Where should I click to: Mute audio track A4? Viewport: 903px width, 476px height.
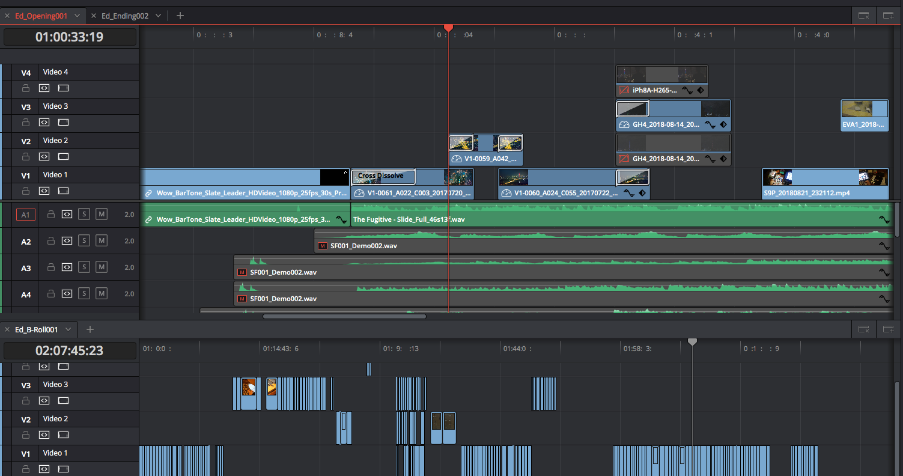click(x=102, y=294)
